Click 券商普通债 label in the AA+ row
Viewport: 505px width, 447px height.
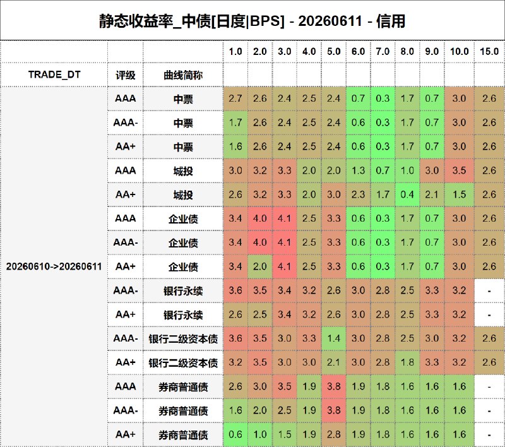click(x=183, y=435)
